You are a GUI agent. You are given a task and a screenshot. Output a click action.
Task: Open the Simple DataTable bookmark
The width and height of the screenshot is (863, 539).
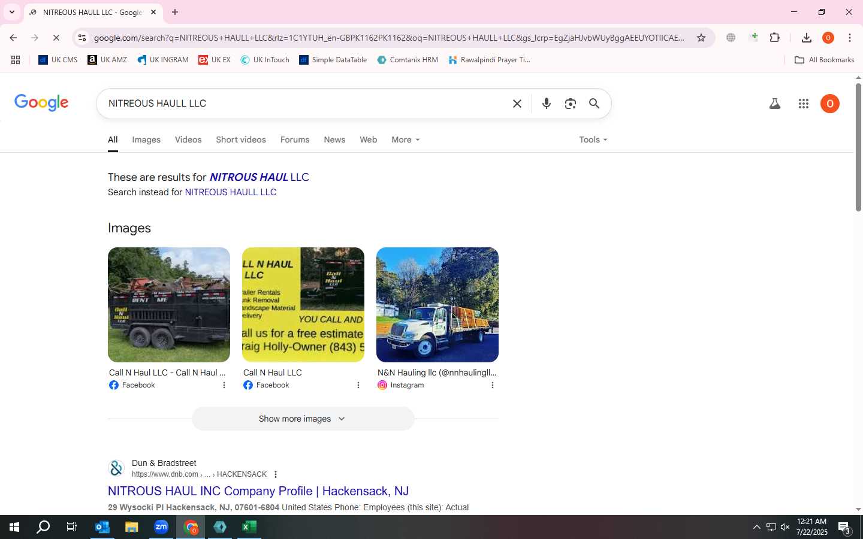click(333, 60)
